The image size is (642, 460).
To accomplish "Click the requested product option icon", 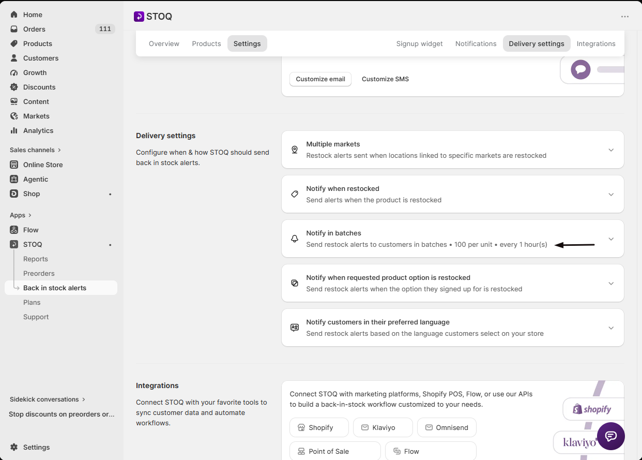I will [295, 283].
